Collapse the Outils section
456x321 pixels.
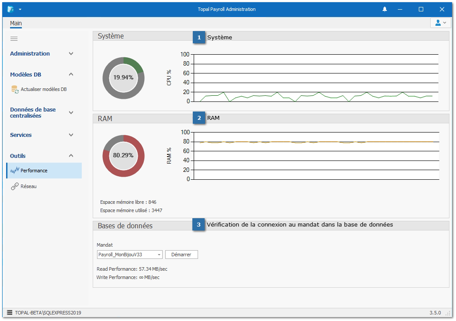[71, 156]
